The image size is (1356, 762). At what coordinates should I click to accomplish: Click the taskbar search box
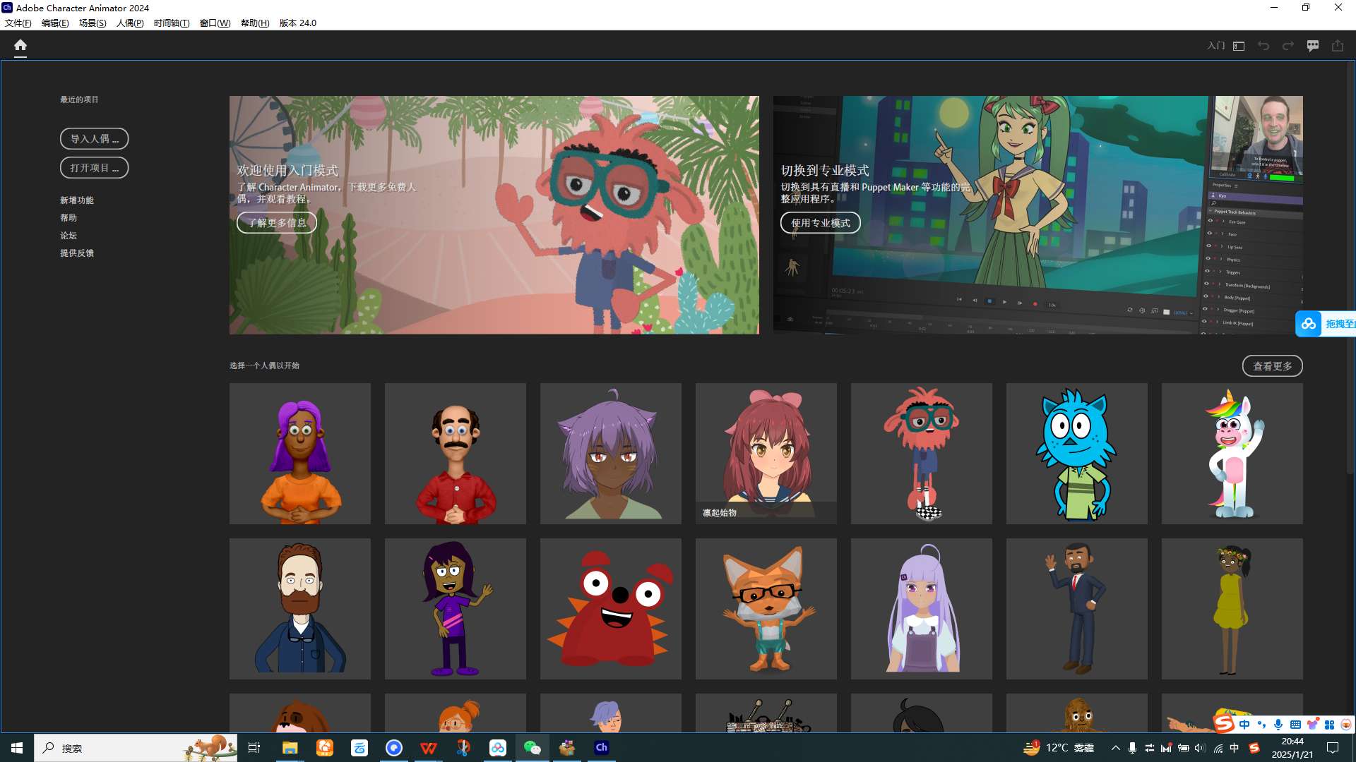point(136,748)
